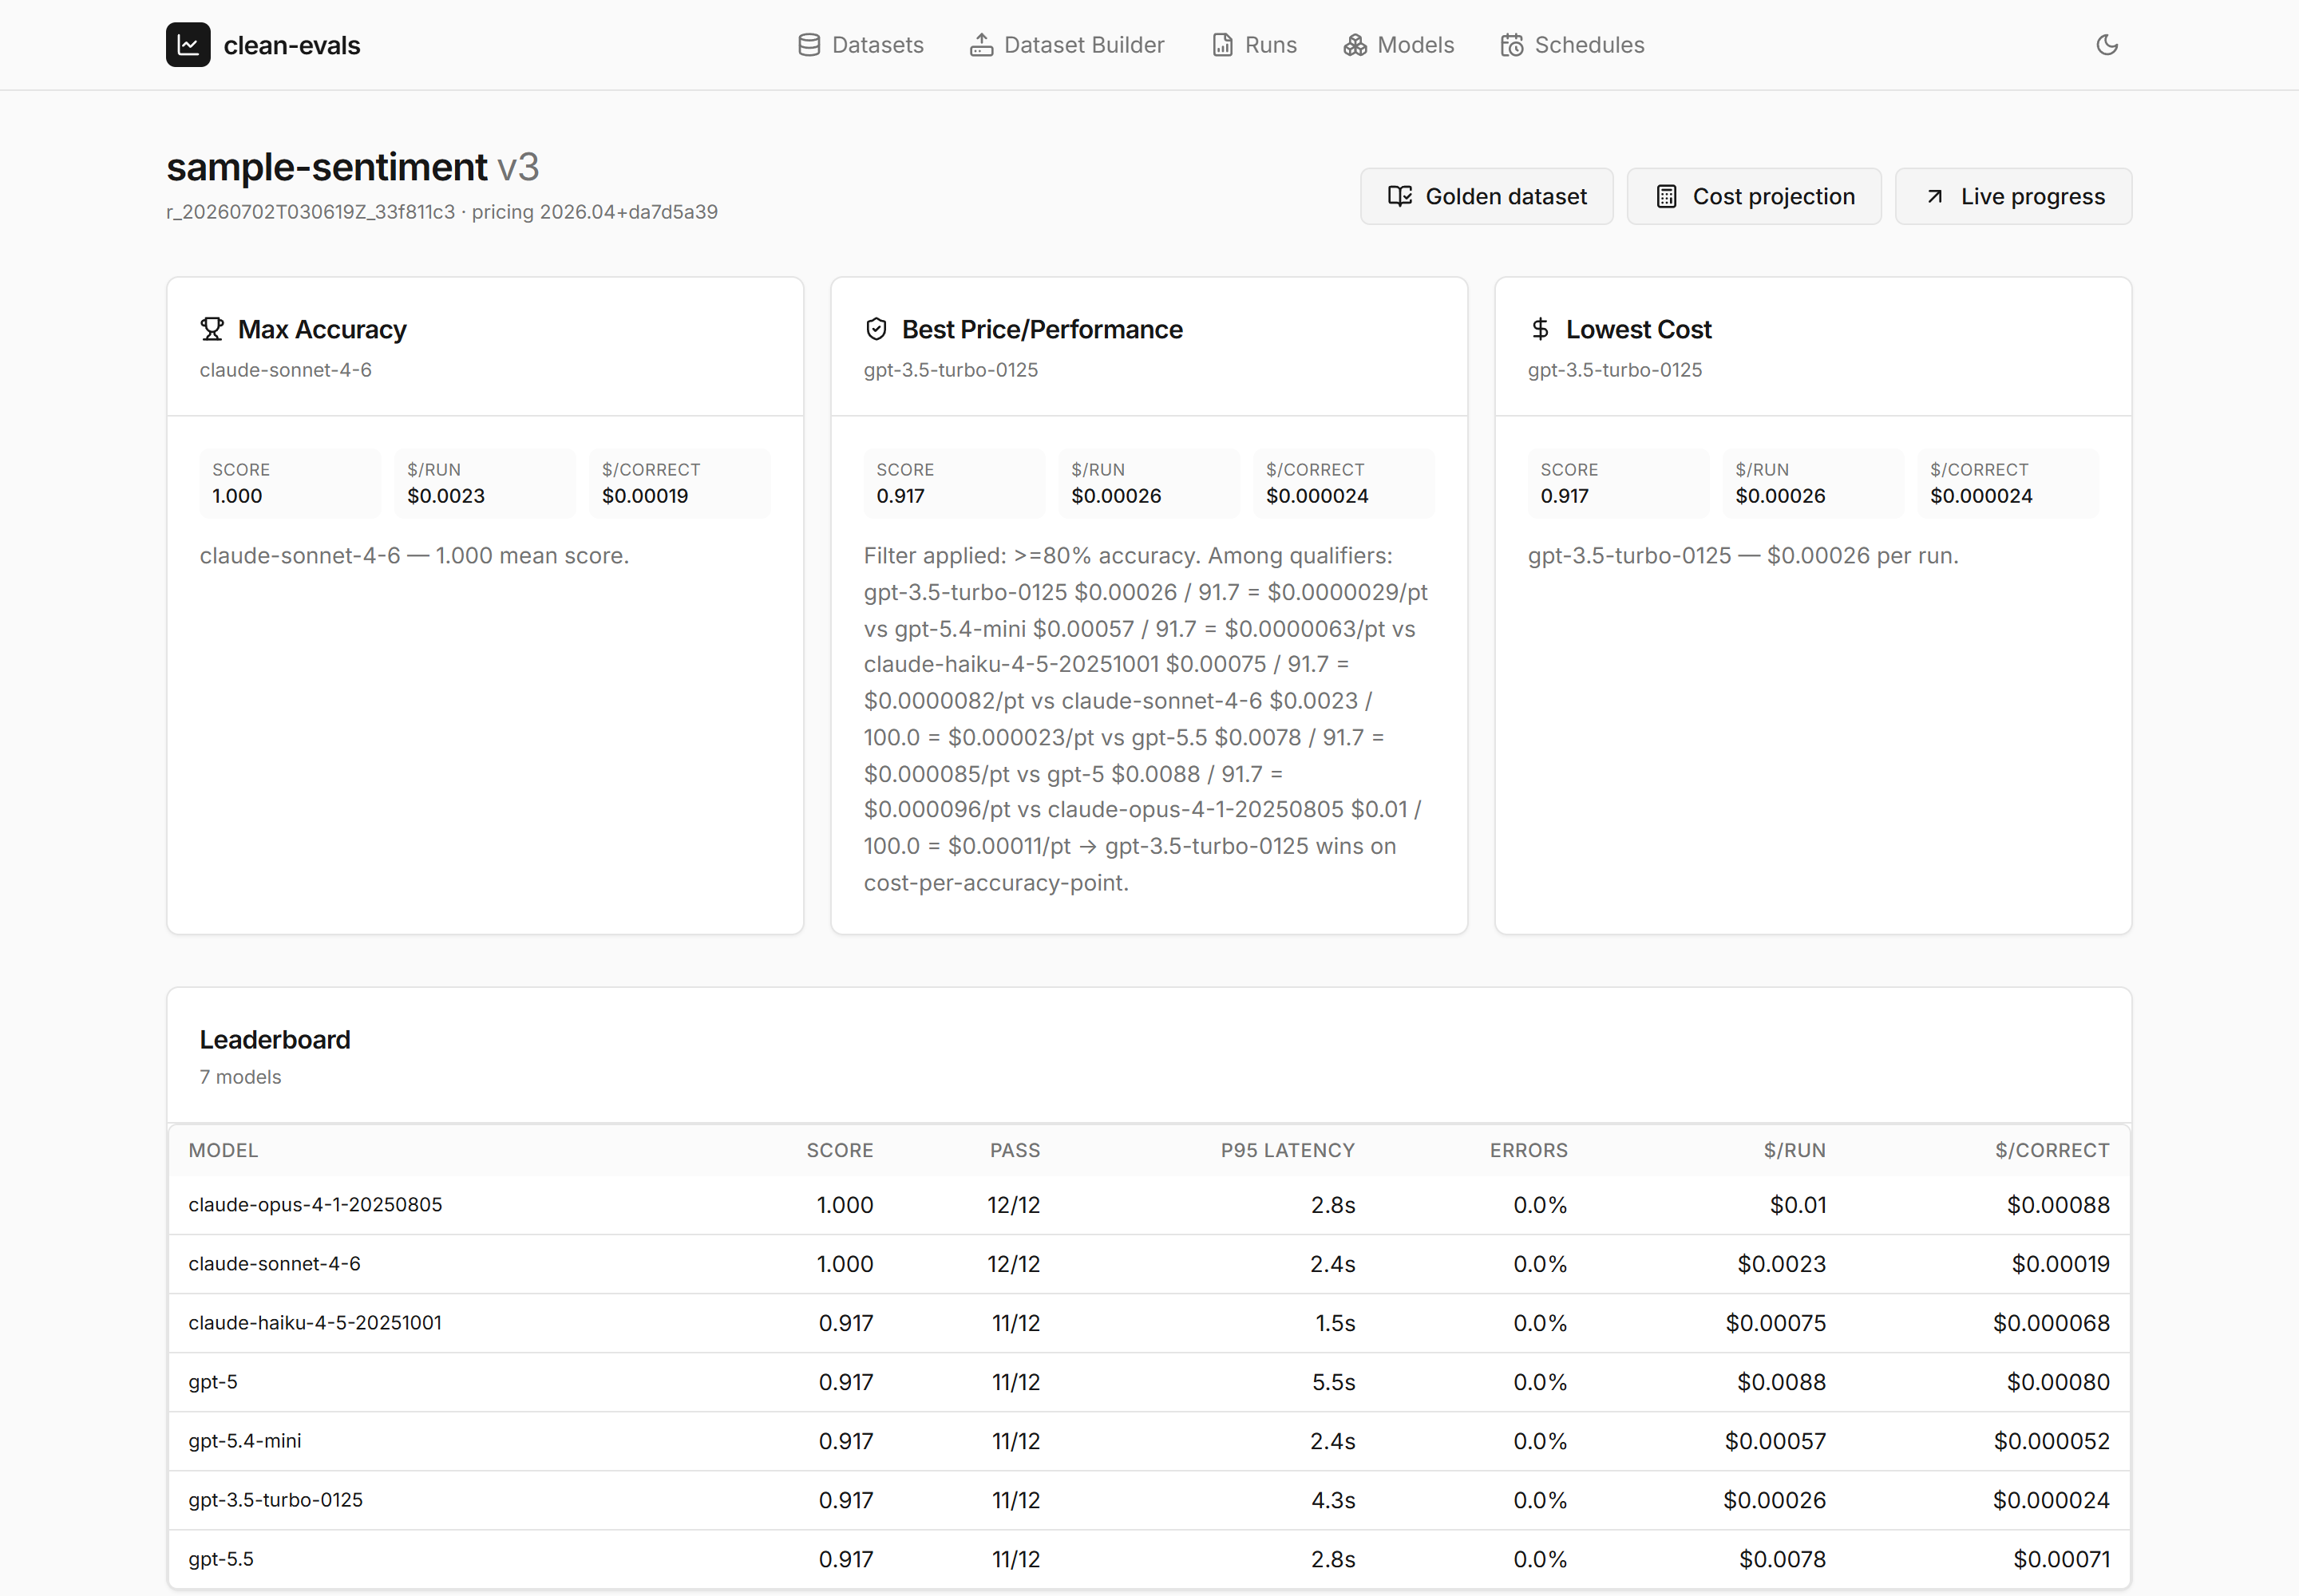Click the 5.5s latency cell for gpt-5
This screenshot has height=1596, width=2299.
click(x=1334, y=1382)
